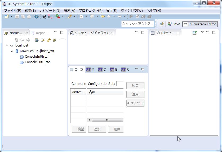Click the green Run with toolbox icon
222x152 pixels.
click(58, 17)
